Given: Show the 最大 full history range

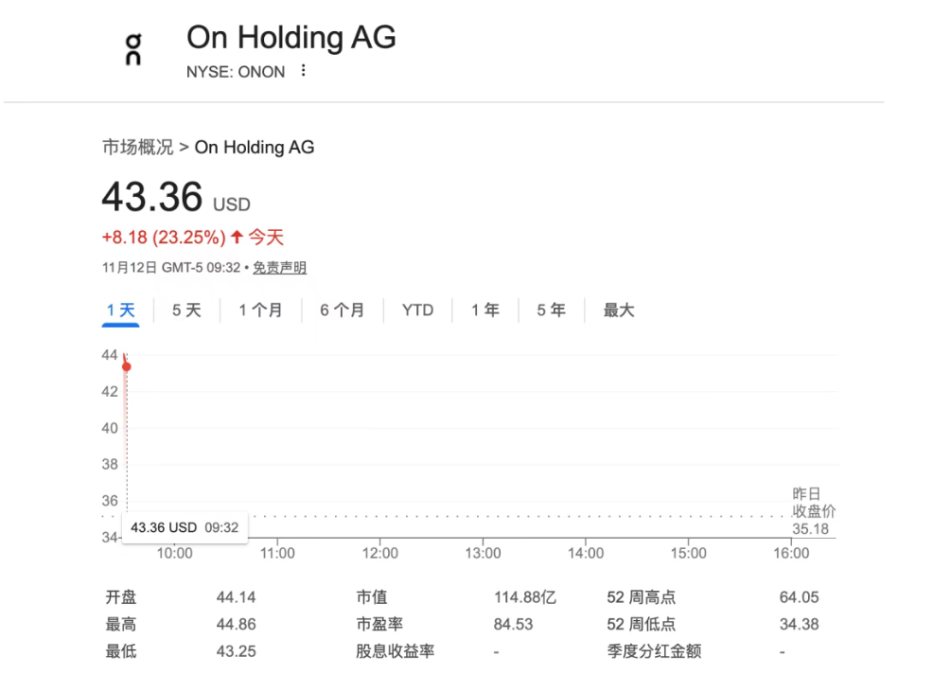Looking at the screenshot, I should (x=619, y=310).
